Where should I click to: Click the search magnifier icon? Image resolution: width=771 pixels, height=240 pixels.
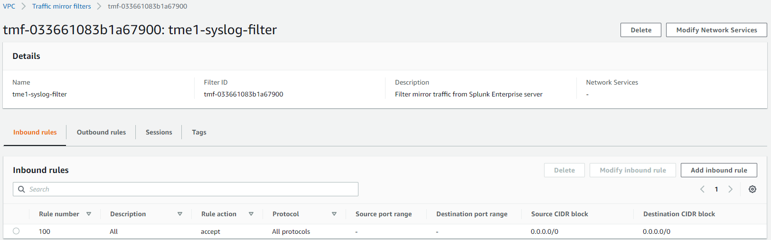pos(21,189)
